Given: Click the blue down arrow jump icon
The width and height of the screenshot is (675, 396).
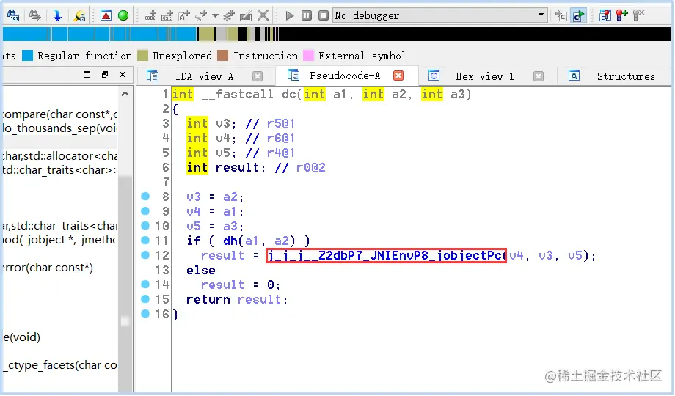Looking at the screenshot, I should 56,15.
